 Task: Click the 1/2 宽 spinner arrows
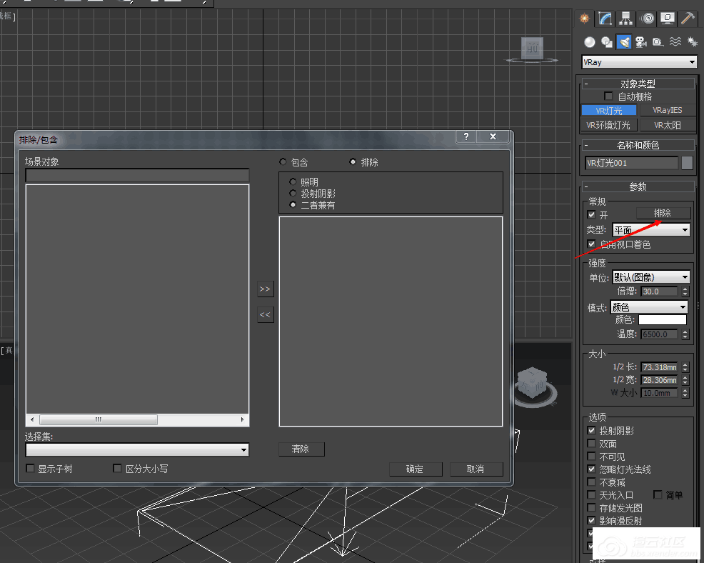(x=685, y=379)
